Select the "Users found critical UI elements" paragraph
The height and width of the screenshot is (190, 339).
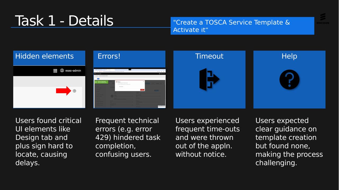[49, 142]
